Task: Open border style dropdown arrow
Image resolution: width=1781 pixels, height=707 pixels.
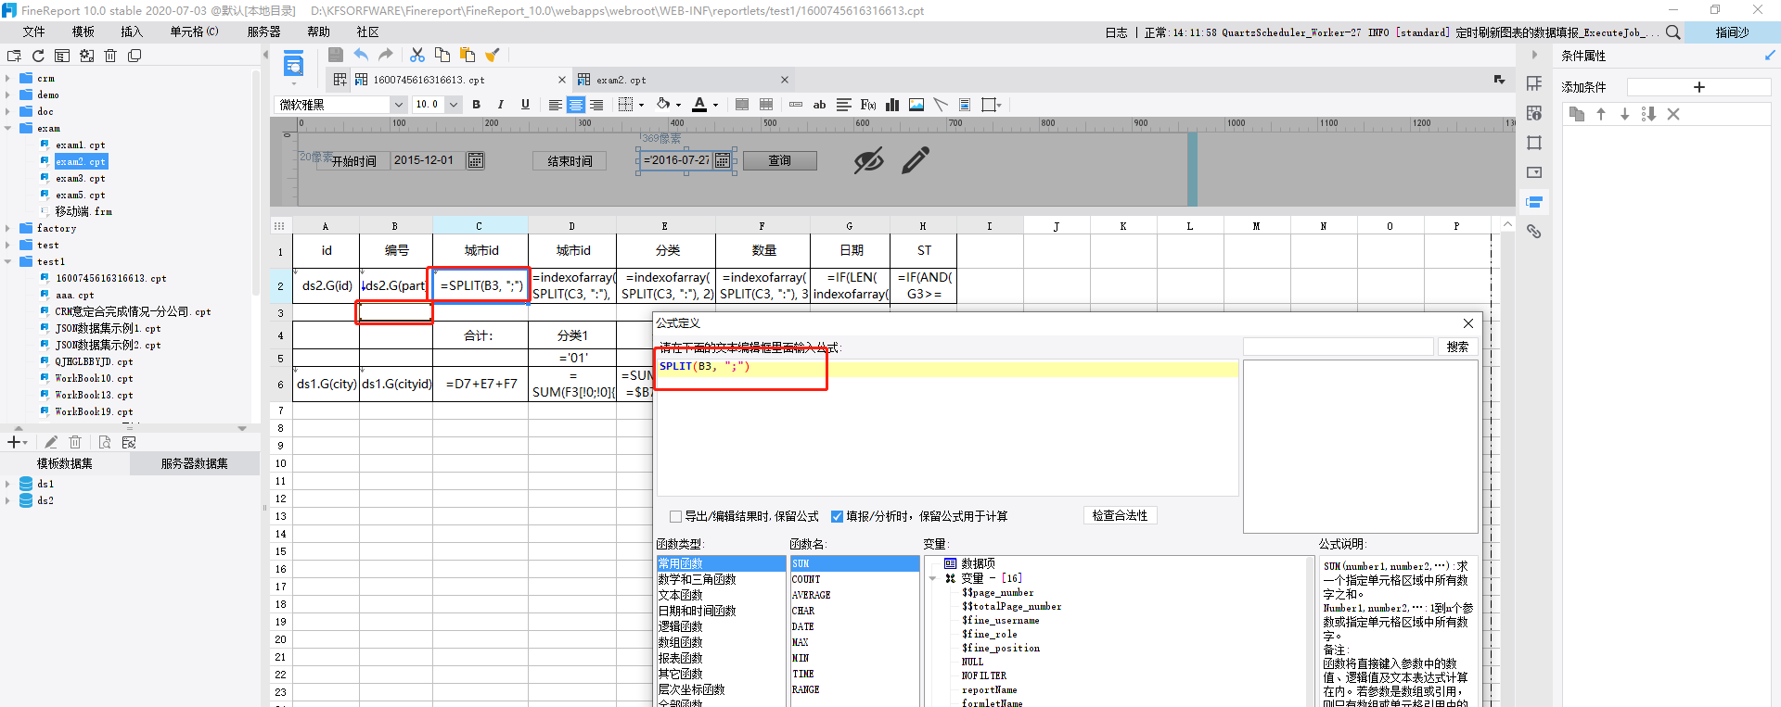Action: (642, 105)
